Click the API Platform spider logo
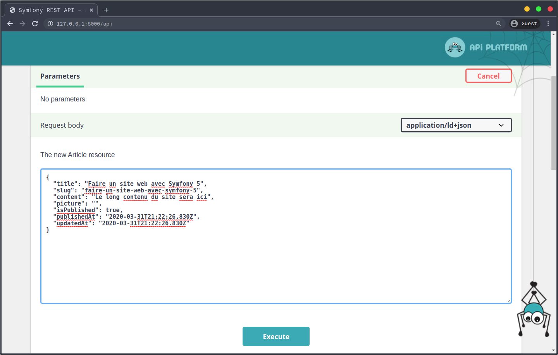The image size is (558, 355). click(455, 47)
